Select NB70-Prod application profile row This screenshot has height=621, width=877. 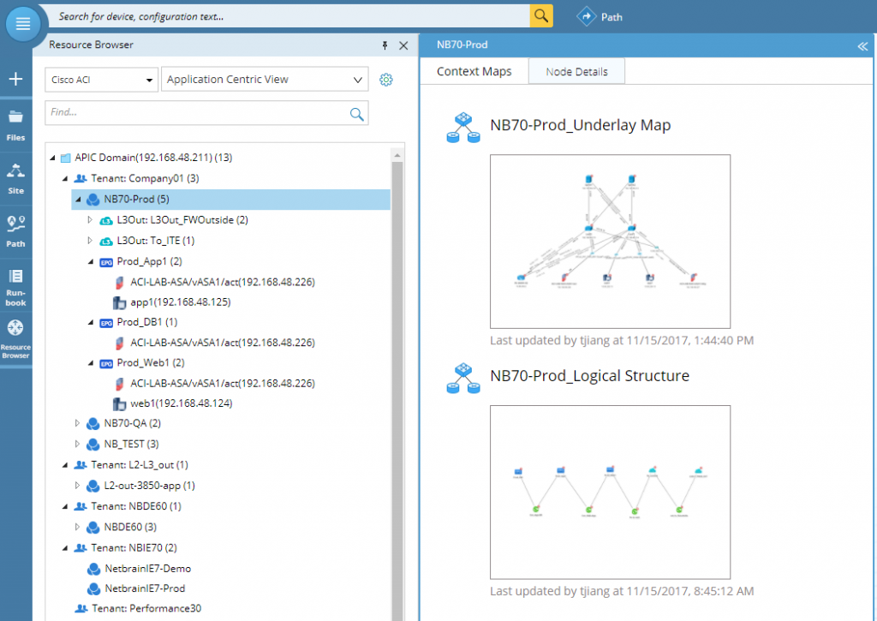[230, 200]
